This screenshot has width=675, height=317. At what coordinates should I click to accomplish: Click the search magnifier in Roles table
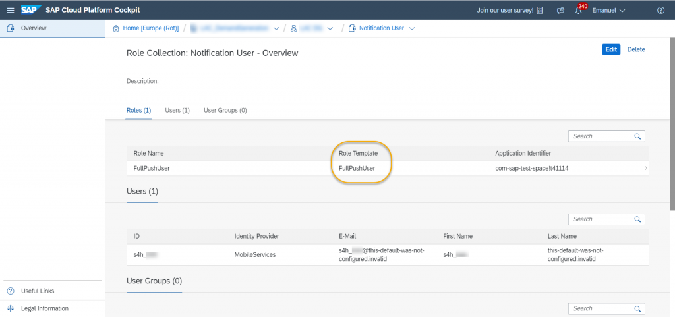click(x=637, y=136)
